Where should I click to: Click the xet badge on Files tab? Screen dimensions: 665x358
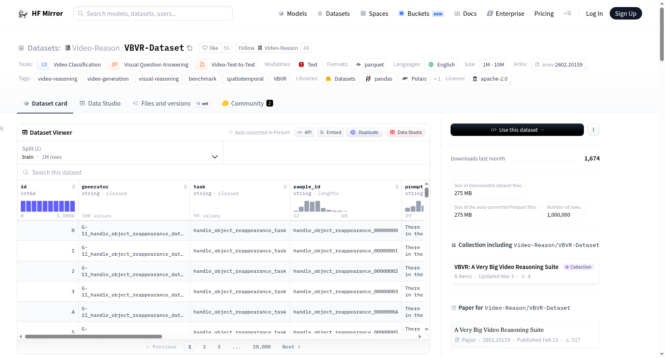(x=202, y=104)
